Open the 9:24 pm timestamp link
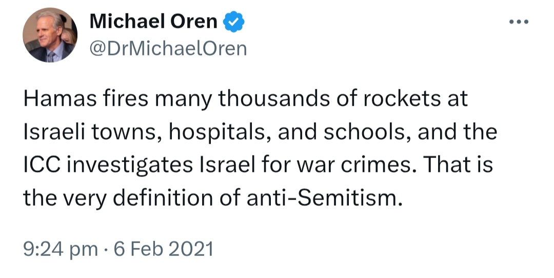Viewport: 554px width, 278px height. coord(61,249)
